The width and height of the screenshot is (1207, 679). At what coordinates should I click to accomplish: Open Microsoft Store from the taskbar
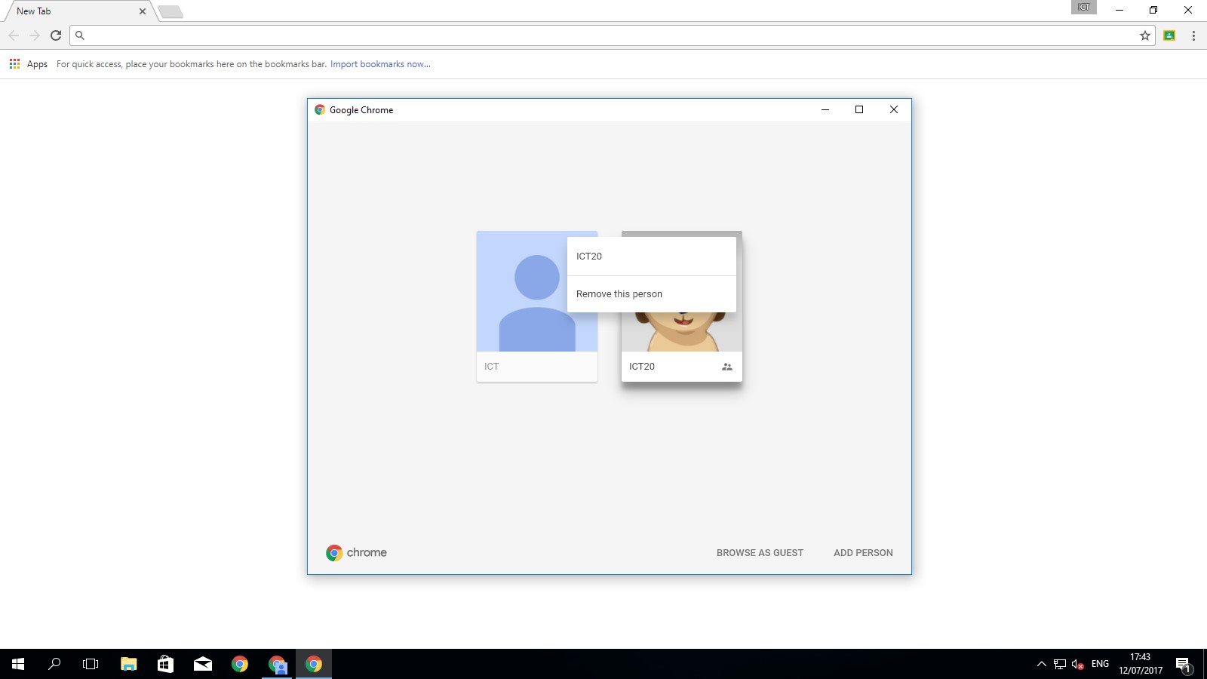164,665
